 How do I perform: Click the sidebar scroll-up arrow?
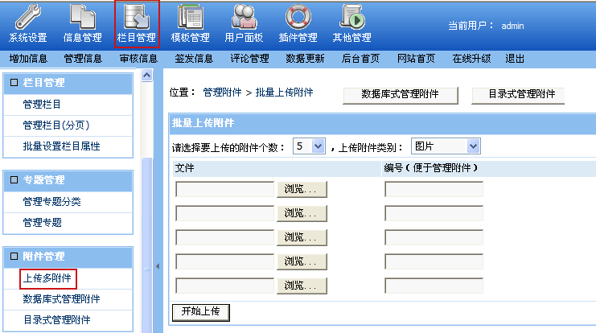click(x=146, y=76)
